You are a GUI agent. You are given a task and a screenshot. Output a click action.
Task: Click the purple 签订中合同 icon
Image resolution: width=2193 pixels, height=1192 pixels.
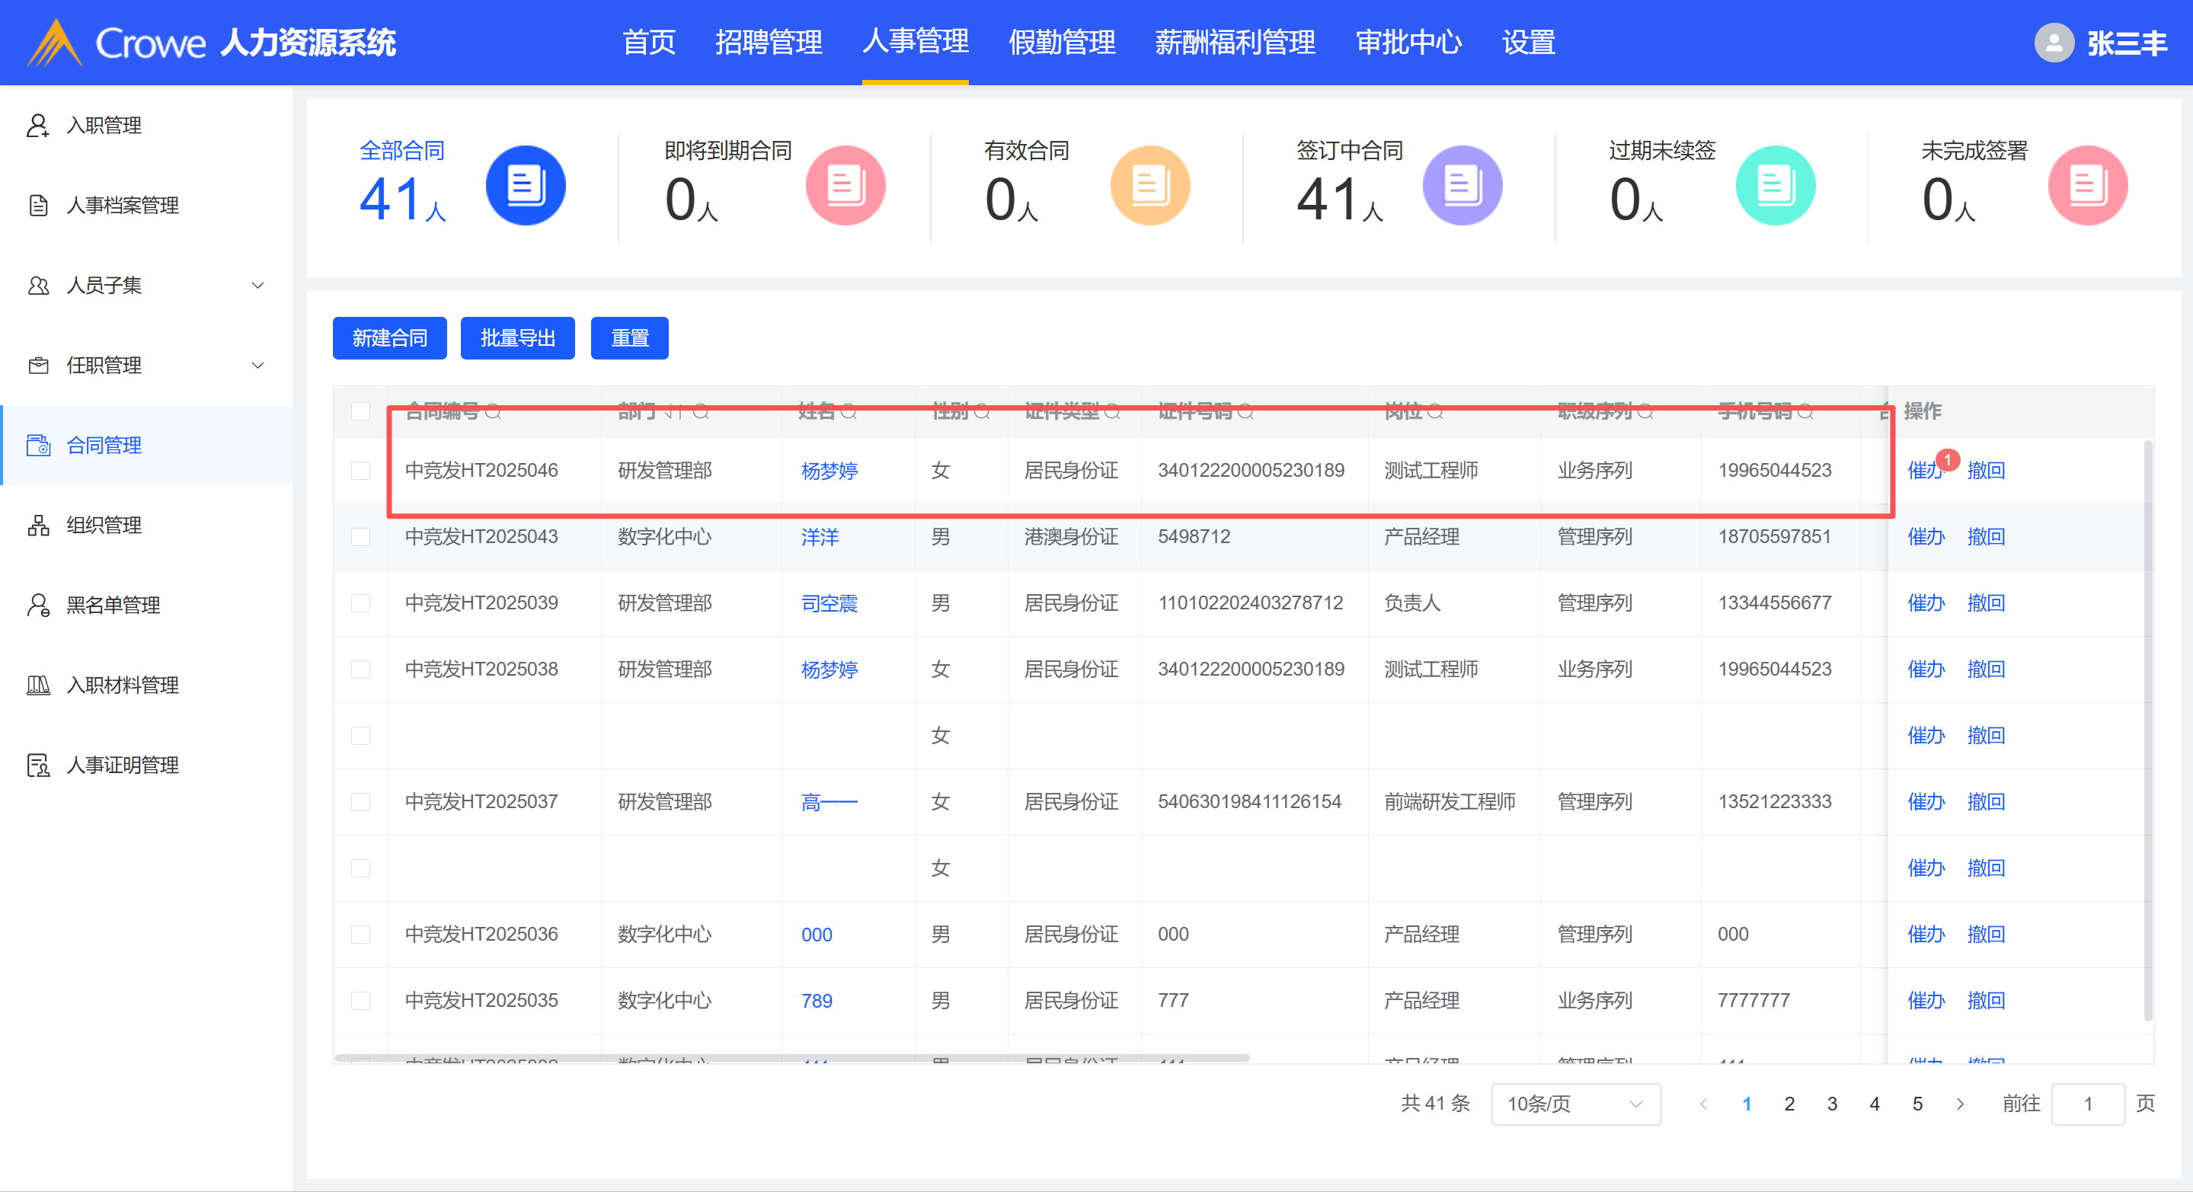[x=1462, y=186]
